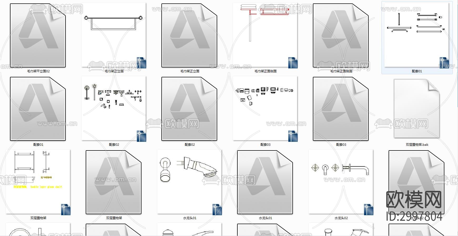
Task: Click the 双层置物架 name under the Autodesk icon
Action: pyautogui.click(x=114, y=218)
